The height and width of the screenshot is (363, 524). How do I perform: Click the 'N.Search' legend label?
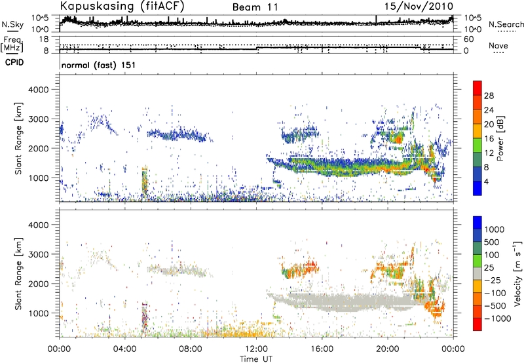coord(506,24)
